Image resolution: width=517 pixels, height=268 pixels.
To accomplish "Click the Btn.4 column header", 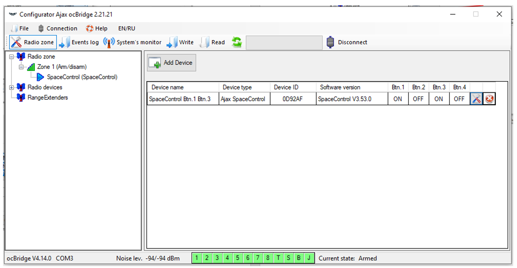I will click(459, 87).
